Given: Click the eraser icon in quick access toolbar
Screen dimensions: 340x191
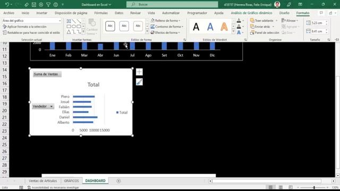Looking at the screenshot, I should tap(27, 4).
